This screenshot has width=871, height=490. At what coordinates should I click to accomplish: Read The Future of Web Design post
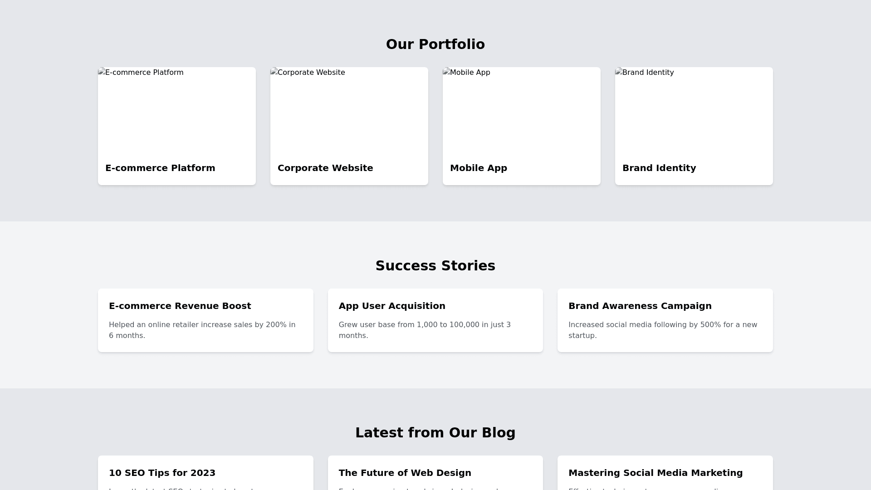[405, 473]
